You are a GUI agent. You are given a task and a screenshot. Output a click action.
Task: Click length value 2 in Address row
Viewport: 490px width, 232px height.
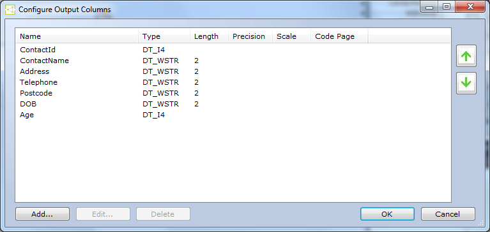coord(196,71)
